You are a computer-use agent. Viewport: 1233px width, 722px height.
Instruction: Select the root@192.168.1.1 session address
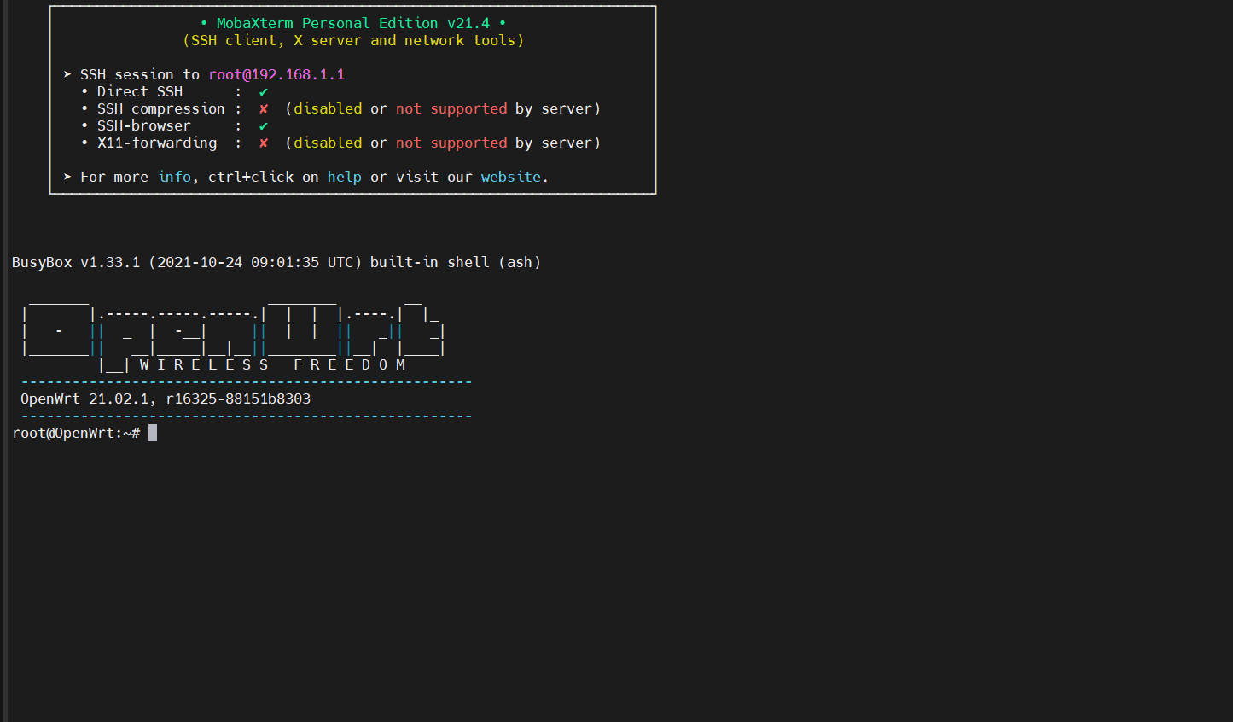click(276, 74)
